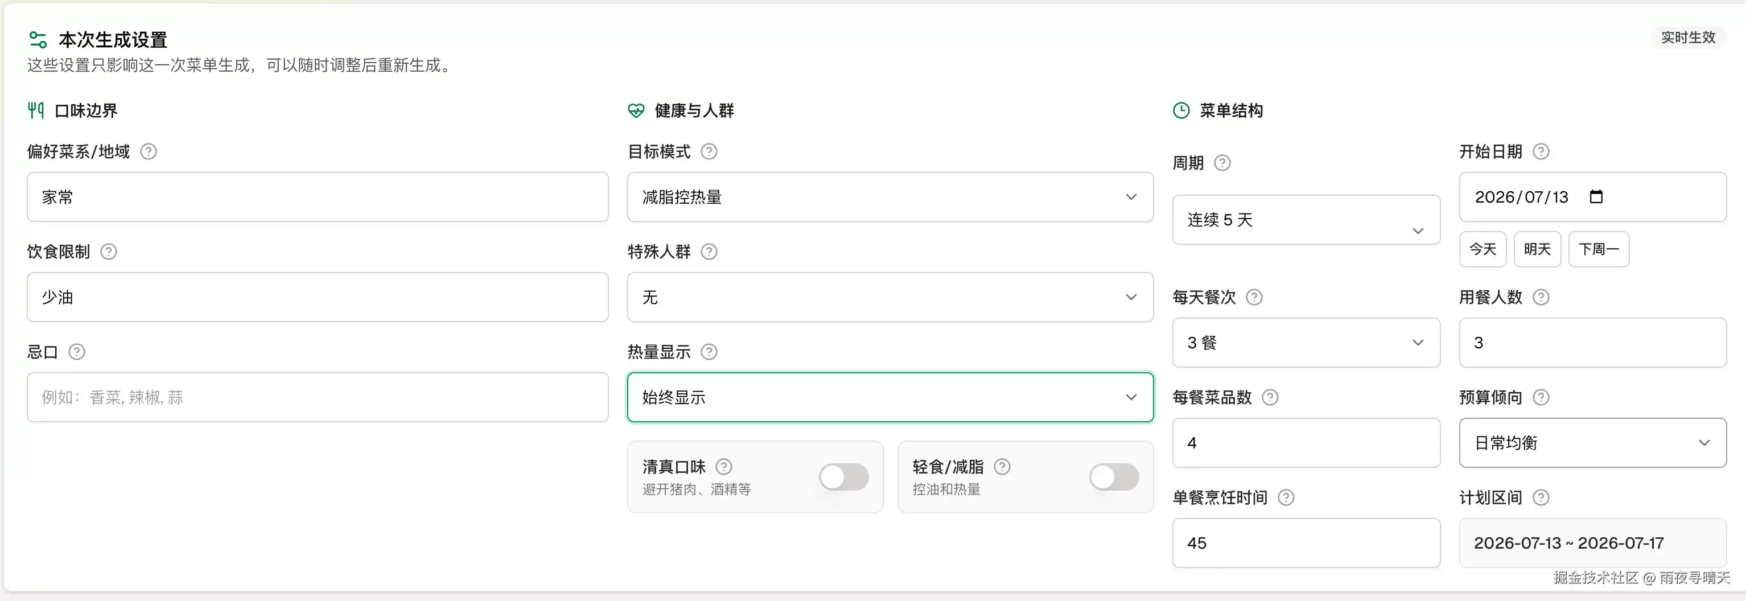Click help icon next to 周期
Image resolution: width=1746 pixels, height=601 pixels.
click(x=1221, y=163)
